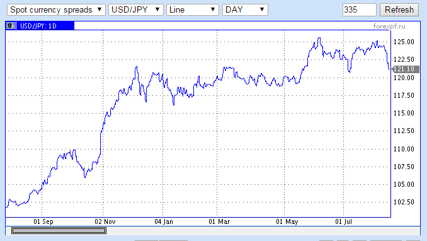Click the 02 Nov date label
This screenshot has height=241, width=427.
tap(105, 221)
